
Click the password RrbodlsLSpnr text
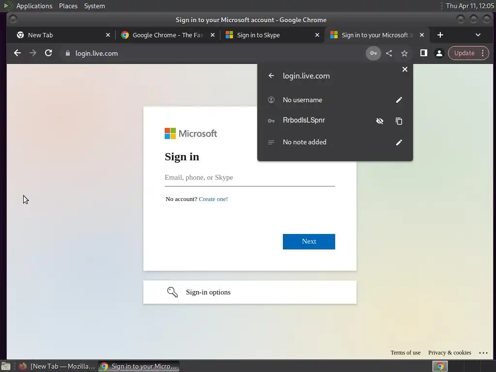(304, 120)
